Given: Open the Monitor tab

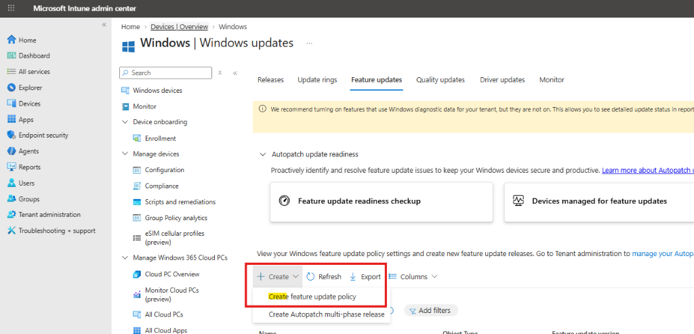Looking at the screenshot, I should pyautogui.click(x=552, y=80).
